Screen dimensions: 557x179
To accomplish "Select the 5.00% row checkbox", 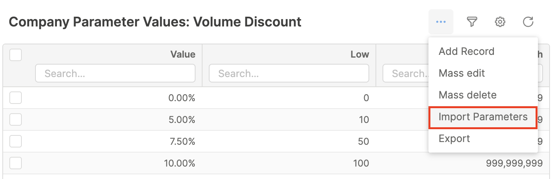I will click(x=16, y=119).
